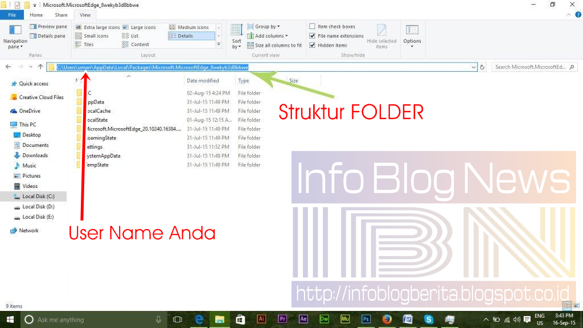Collapse the ribbon with chevron

point(569,15)
